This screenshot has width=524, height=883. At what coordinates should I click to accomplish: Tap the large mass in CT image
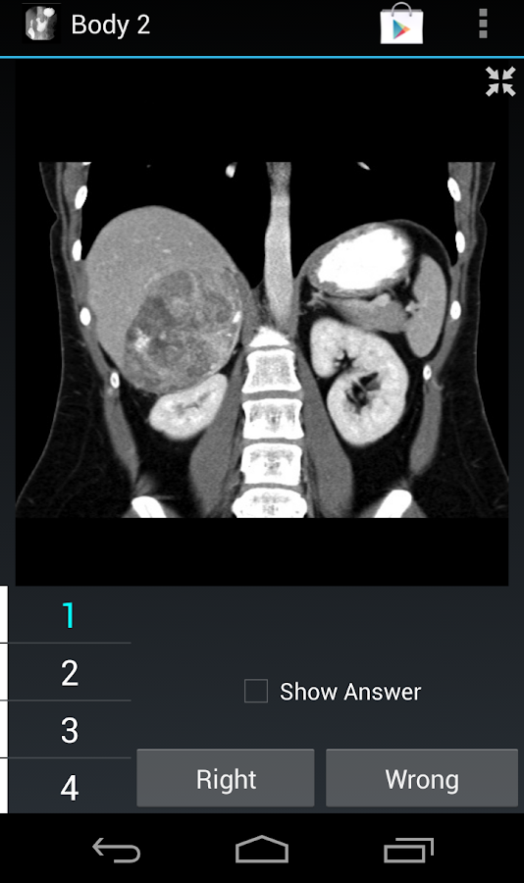[x=183, y=330]
